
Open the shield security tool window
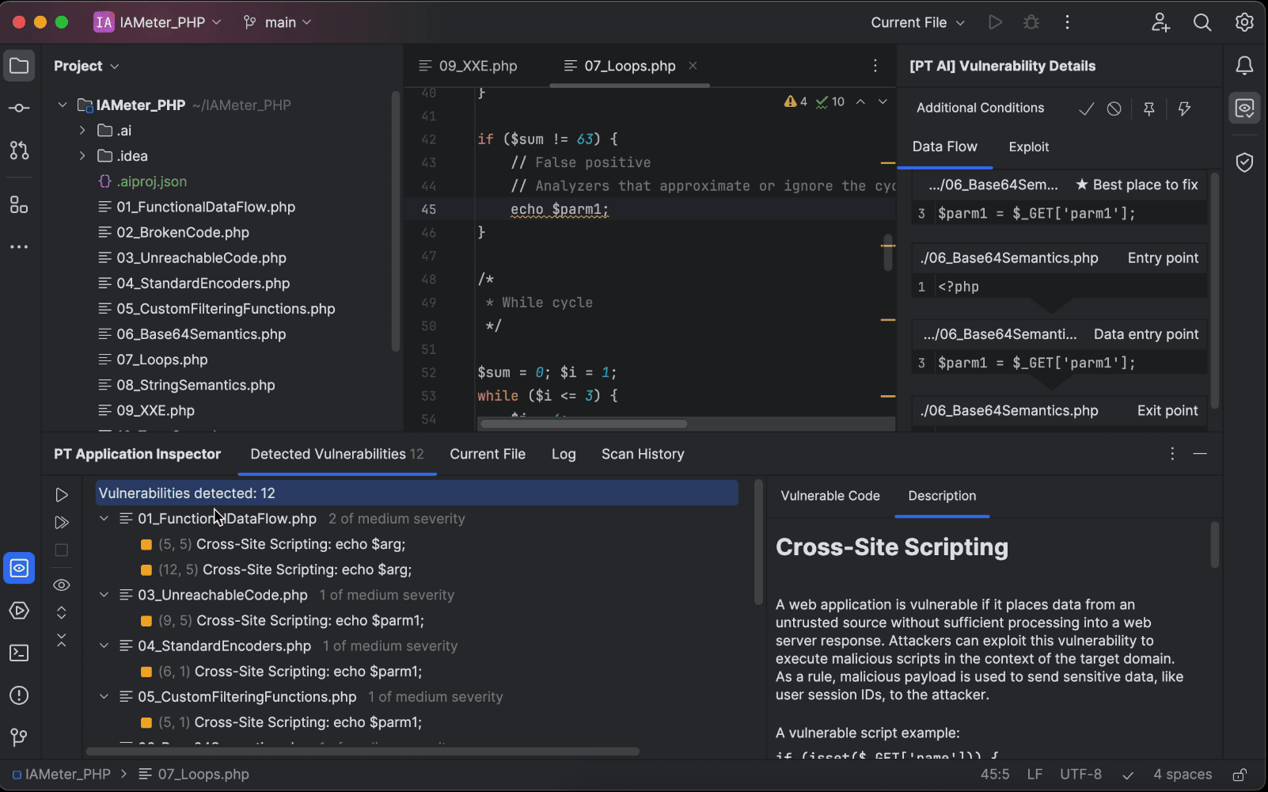point(1244,162)
